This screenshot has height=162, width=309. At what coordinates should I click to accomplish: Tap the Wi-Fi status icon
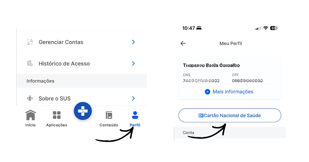tap(266, 28)
